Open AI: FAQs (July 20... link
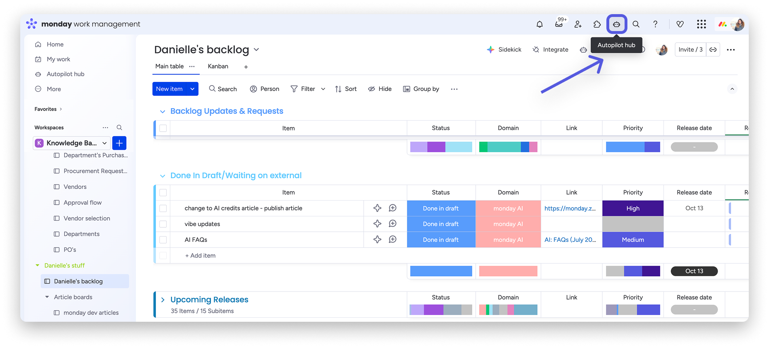This screenshot has width=769, height=348. [570, 240]
